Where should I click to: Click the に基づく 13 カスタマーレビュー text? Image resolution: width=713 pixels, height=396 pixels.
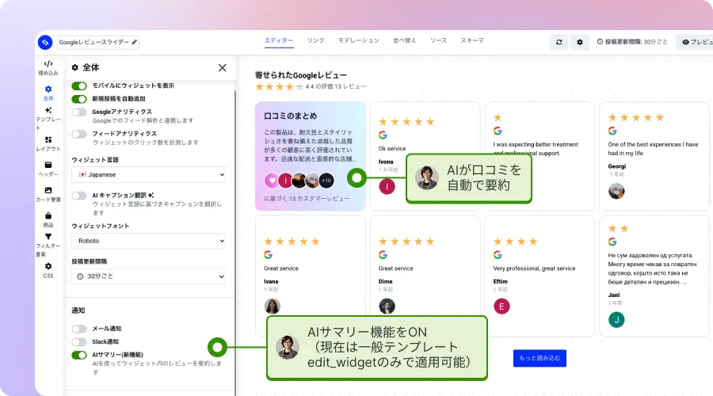pos(307,199)
